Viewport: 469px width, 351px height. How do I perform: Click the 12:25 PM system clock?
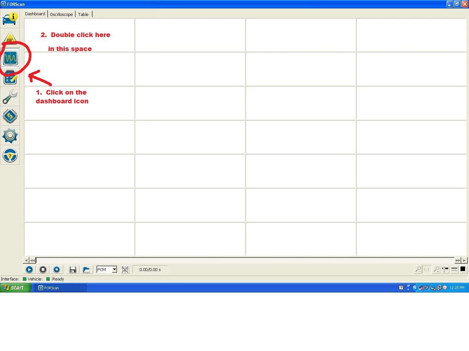[x=457, y=288]
